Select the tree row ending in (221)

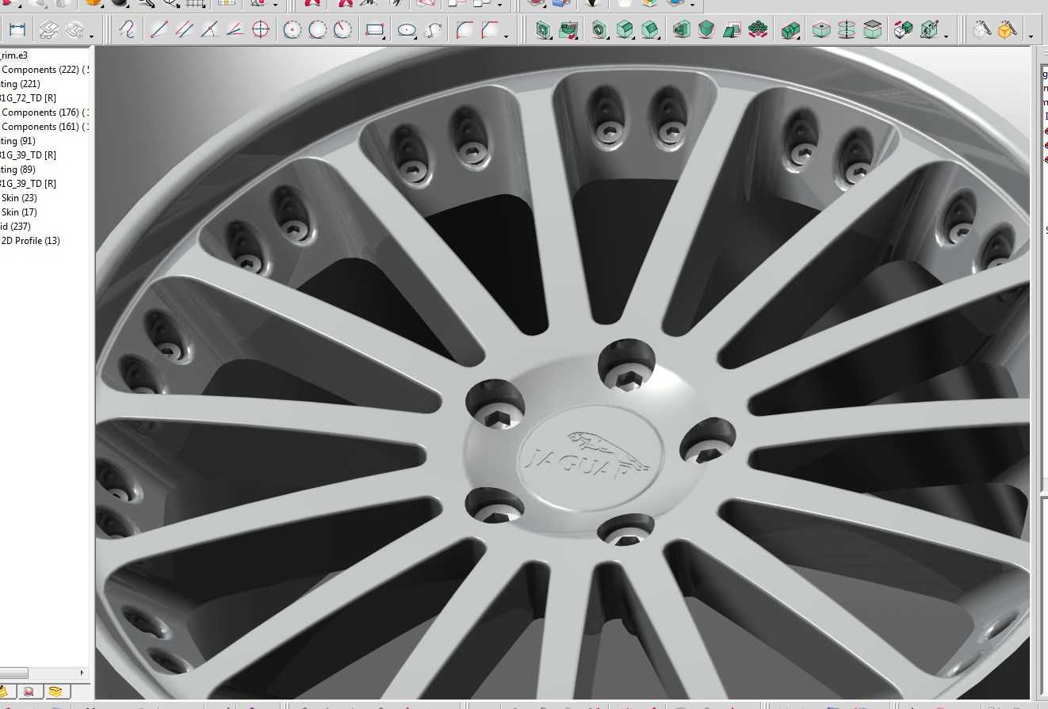21,84
